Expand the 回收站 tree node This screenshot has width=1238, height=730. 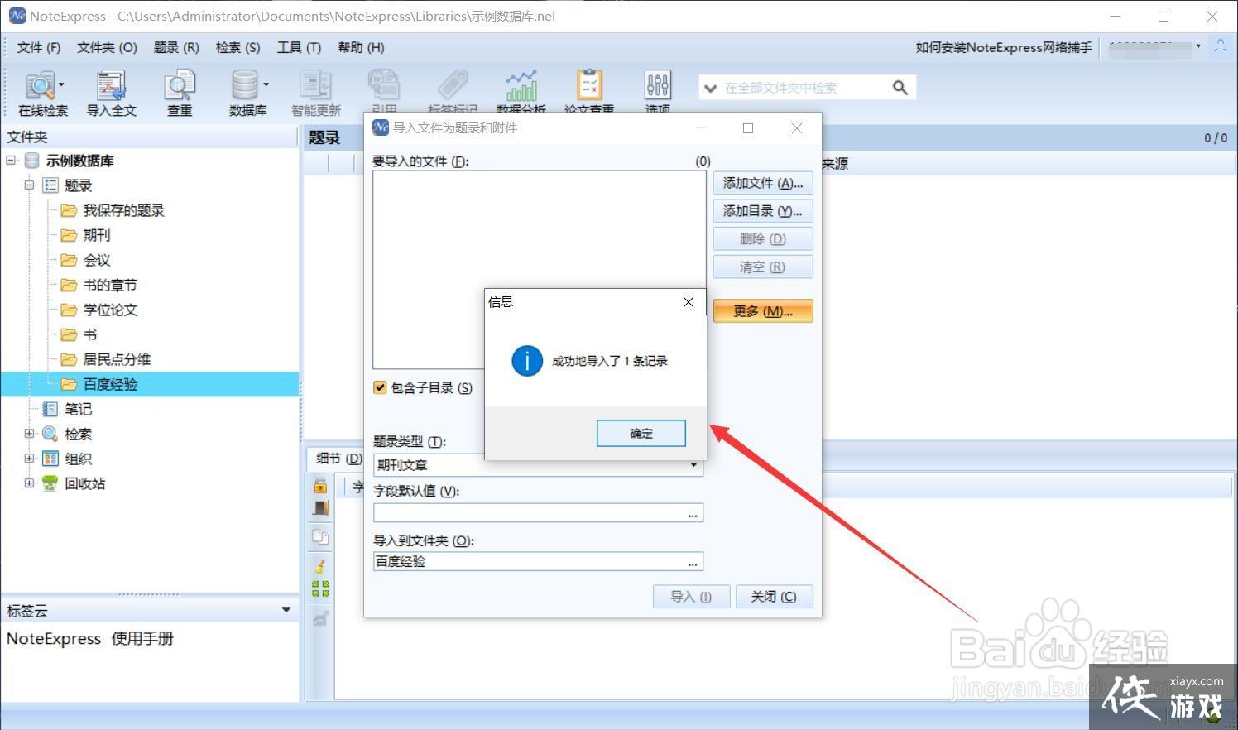pyautogui.click(x=29, y=483)
